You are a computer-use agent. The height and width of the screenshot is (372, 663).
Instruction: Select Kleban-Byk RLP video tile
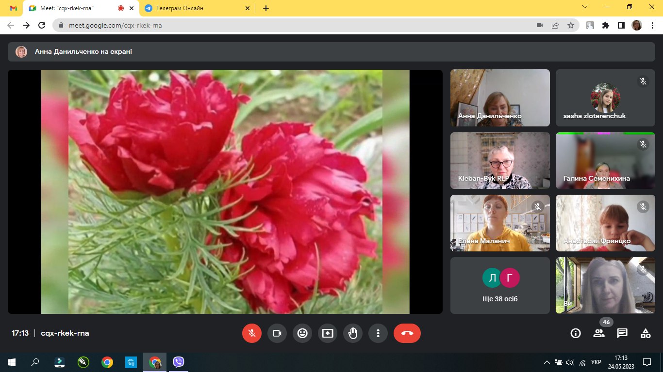(500, 160)
